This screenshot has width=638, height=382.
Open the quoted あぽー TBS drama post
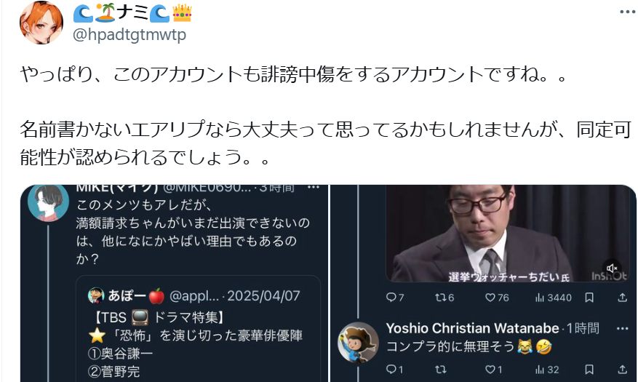198,330
